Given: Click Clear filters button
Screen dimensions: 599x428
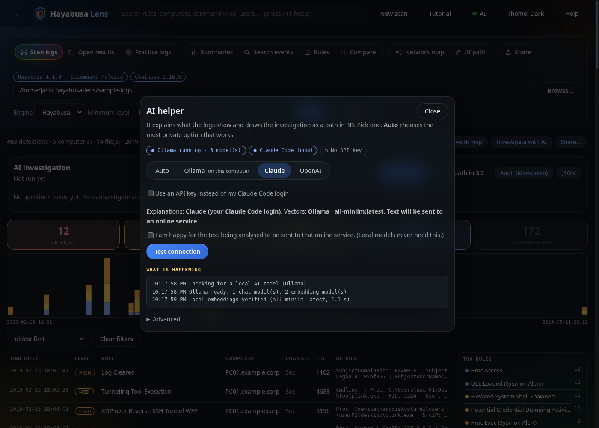Looking at the screenshot, I should click(116, 339).
